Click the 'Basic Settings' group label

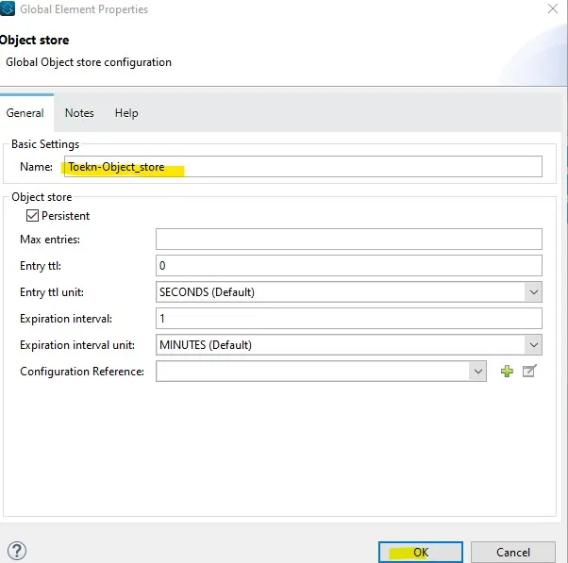click(45, 144)
